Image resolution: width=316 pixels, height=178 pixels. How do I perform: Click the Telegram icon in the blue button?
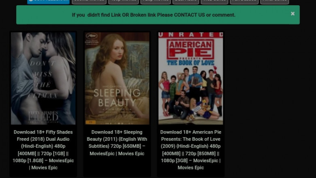pos(31,1)
